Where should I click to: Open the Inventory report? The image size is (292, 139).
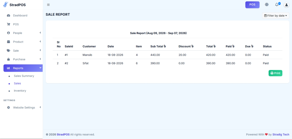(20, 91)
